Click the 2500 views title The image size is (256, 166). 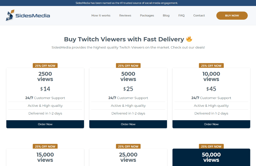tap(45, 76)
